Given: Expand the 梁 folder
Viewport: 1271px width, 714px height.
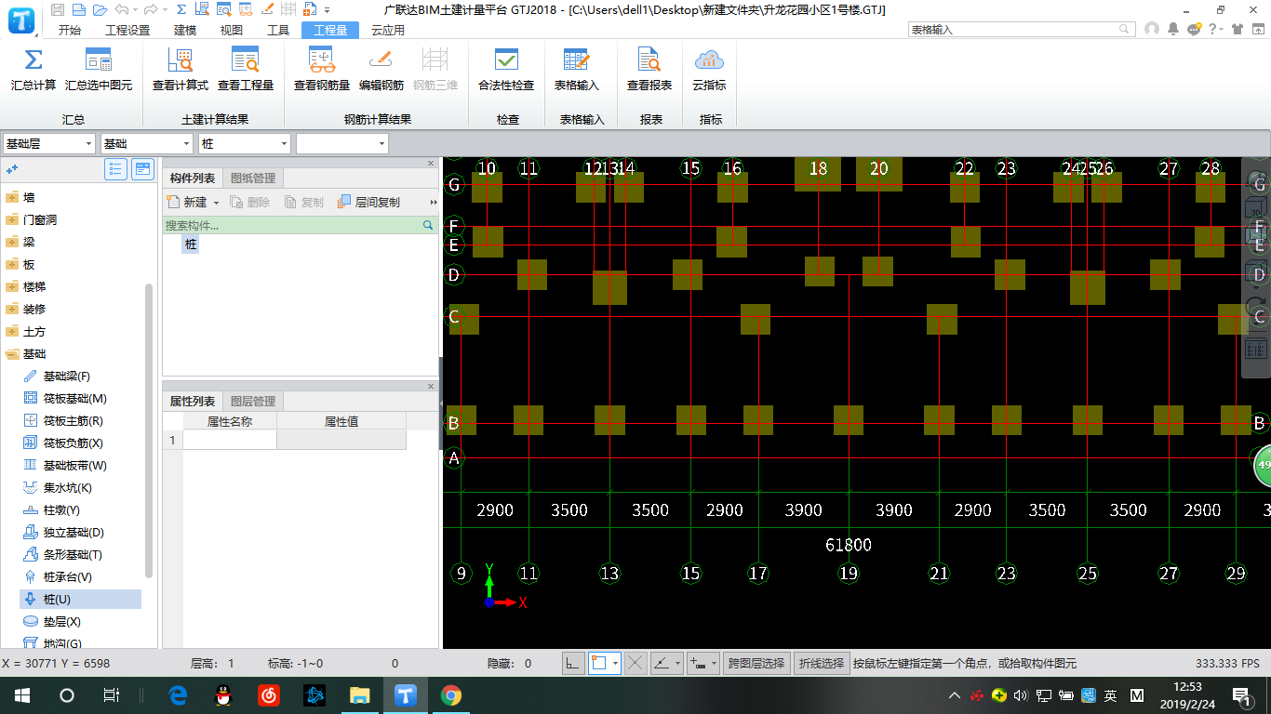Looking at the screenshot, I should click(x=12, y=242).
